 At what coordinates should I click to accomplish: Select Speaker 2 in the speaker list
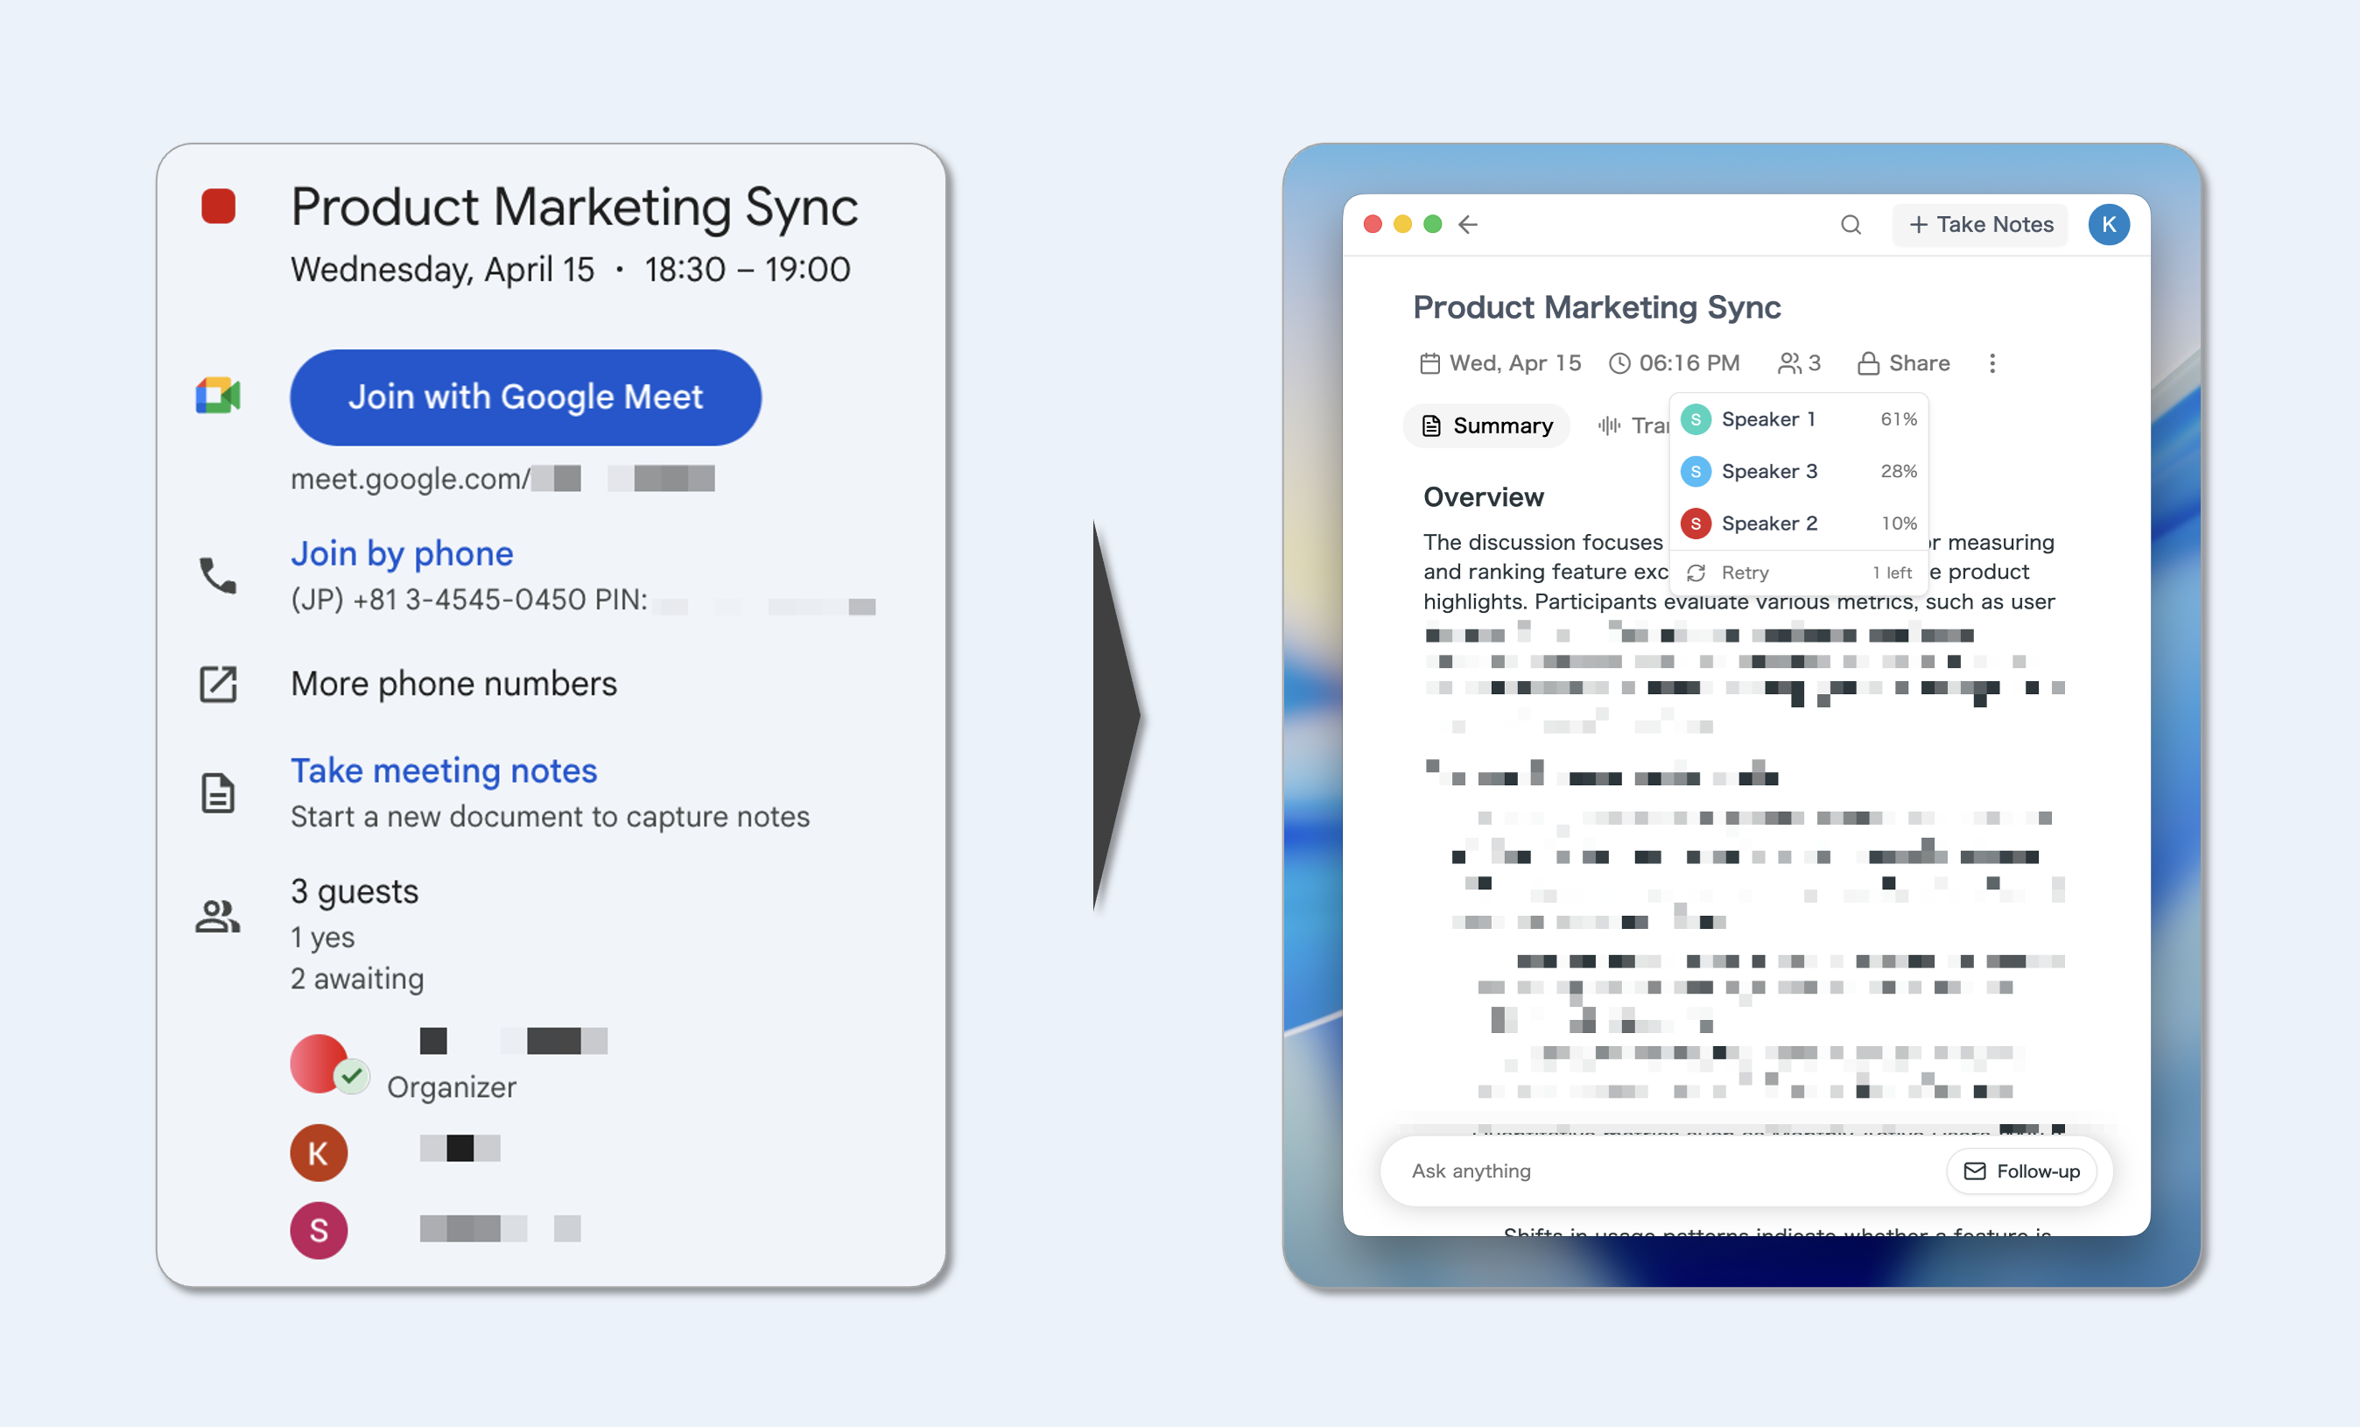1768,524
